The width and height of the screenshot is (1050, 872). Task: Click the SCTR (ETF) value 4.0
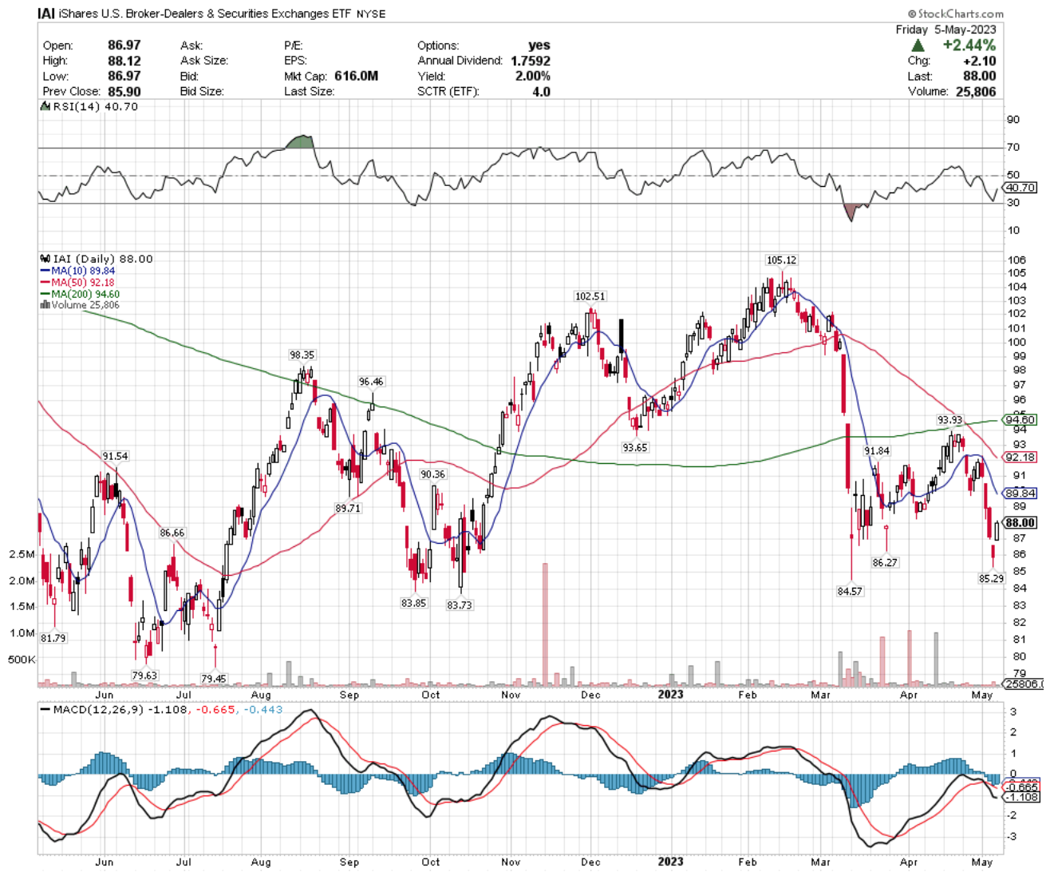click(541, 91)
